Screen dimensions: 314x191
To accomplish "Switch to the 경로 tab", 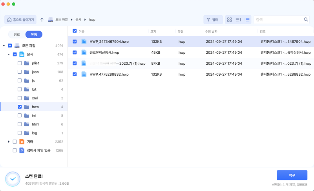I will (17, 35).
